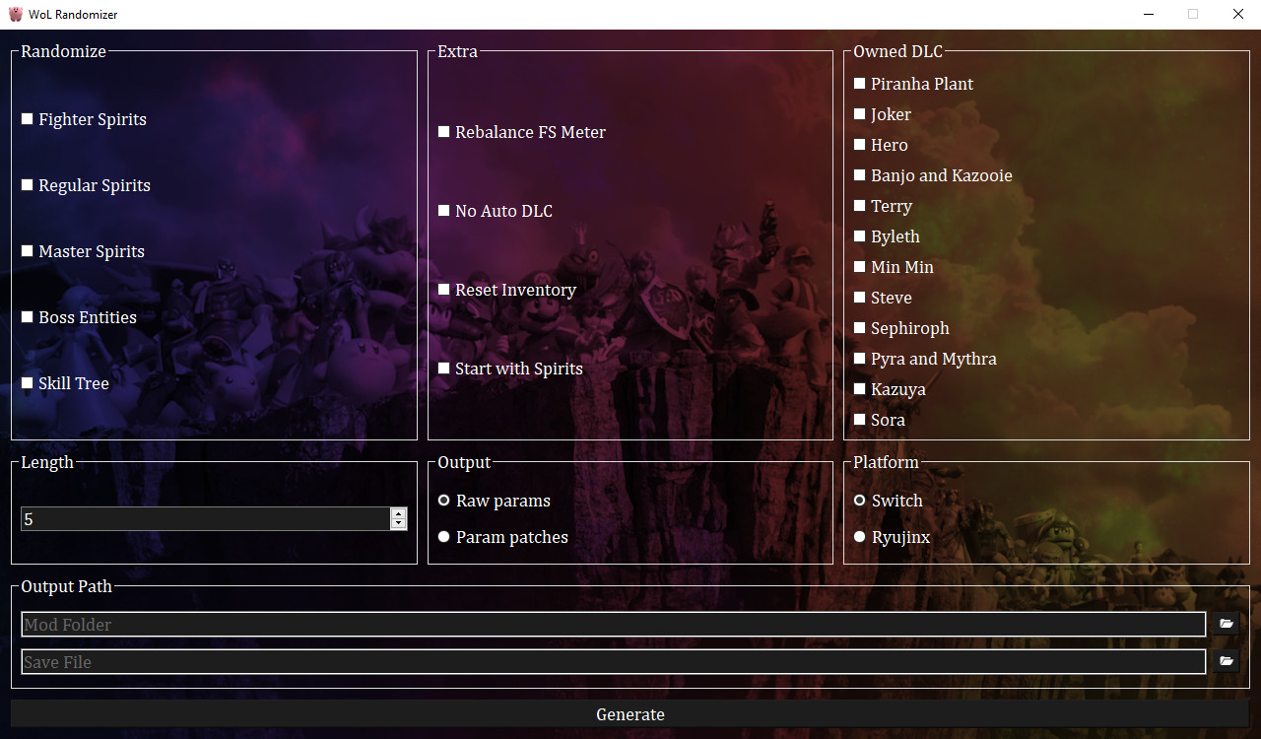The width and height of the screenshot is (1261, 739).
Task: Toggle the Byleth DLC checkbox
Action: pyautogui.click(x=860, y=236)
